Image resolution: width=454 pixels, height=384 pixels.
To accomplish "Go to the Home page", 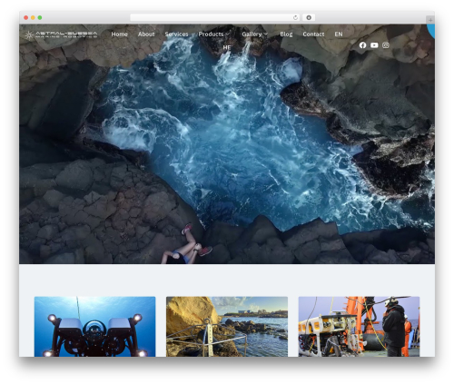I will tap(119, 34).
